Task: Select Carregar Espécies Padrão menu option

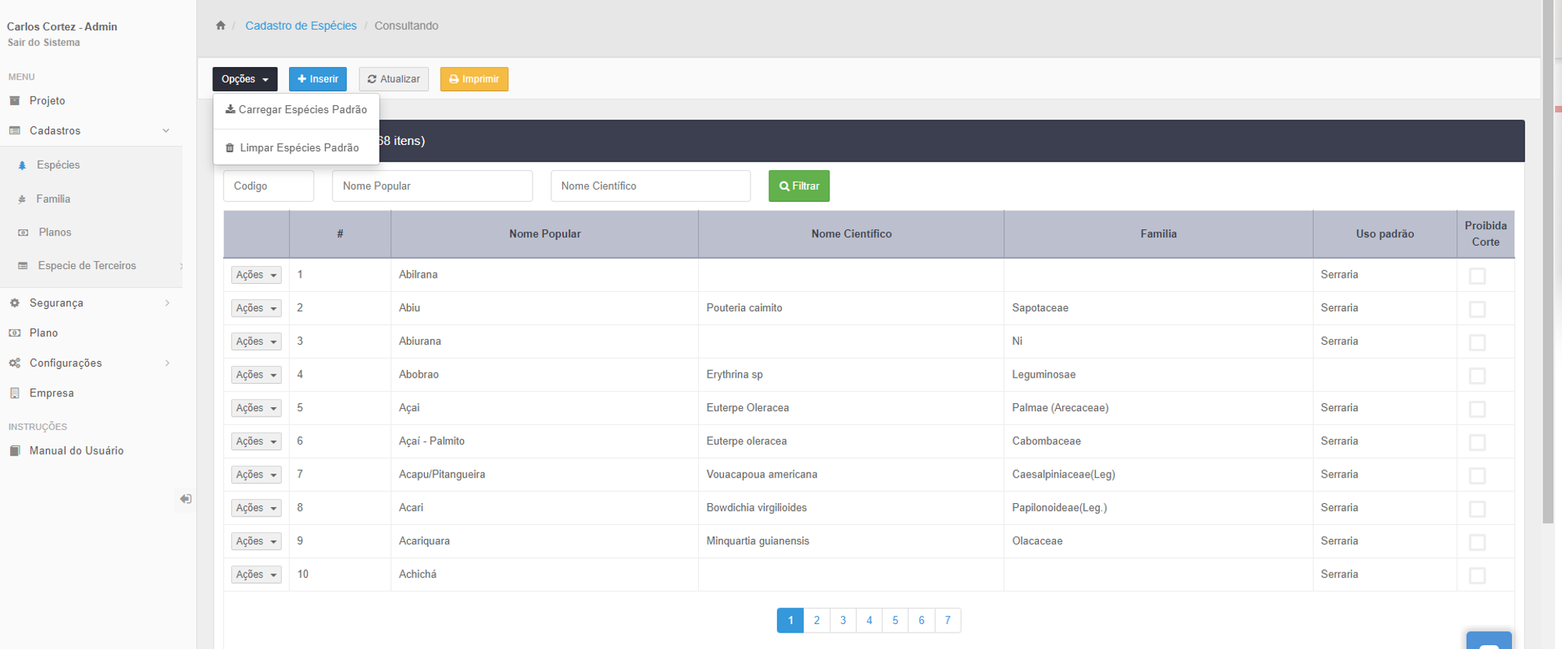Action: point(296,110)
